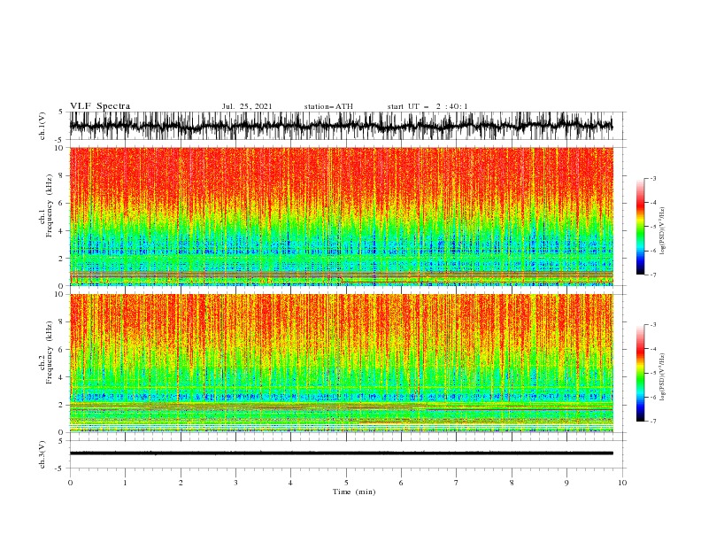Click the ch.1 spectrogram color bar

point(640,227)
